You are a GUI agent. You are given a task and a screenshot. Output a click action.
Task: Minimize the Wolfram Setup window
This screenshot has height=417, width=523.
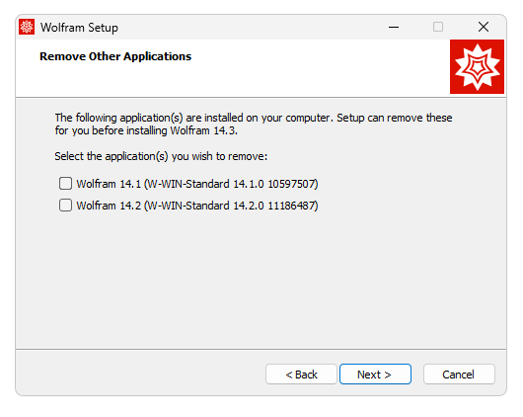pos(394,27)
